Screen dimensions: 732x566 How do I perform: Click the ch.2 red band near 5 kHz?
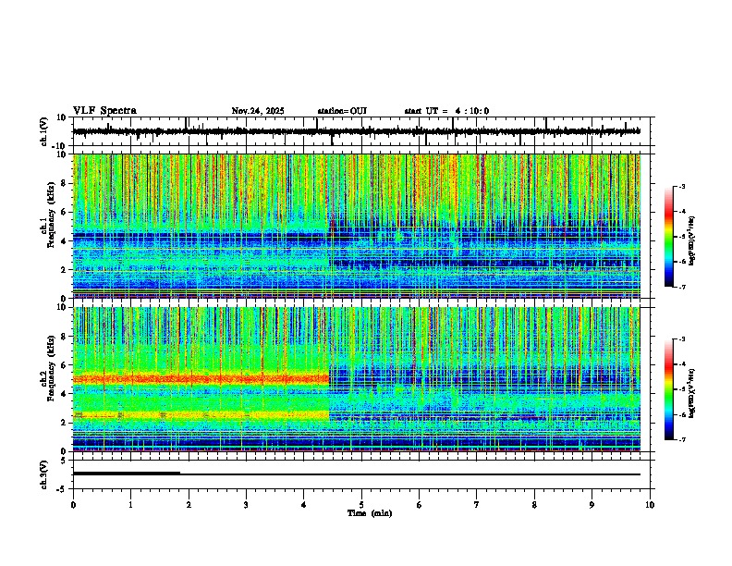coord(201,378)
